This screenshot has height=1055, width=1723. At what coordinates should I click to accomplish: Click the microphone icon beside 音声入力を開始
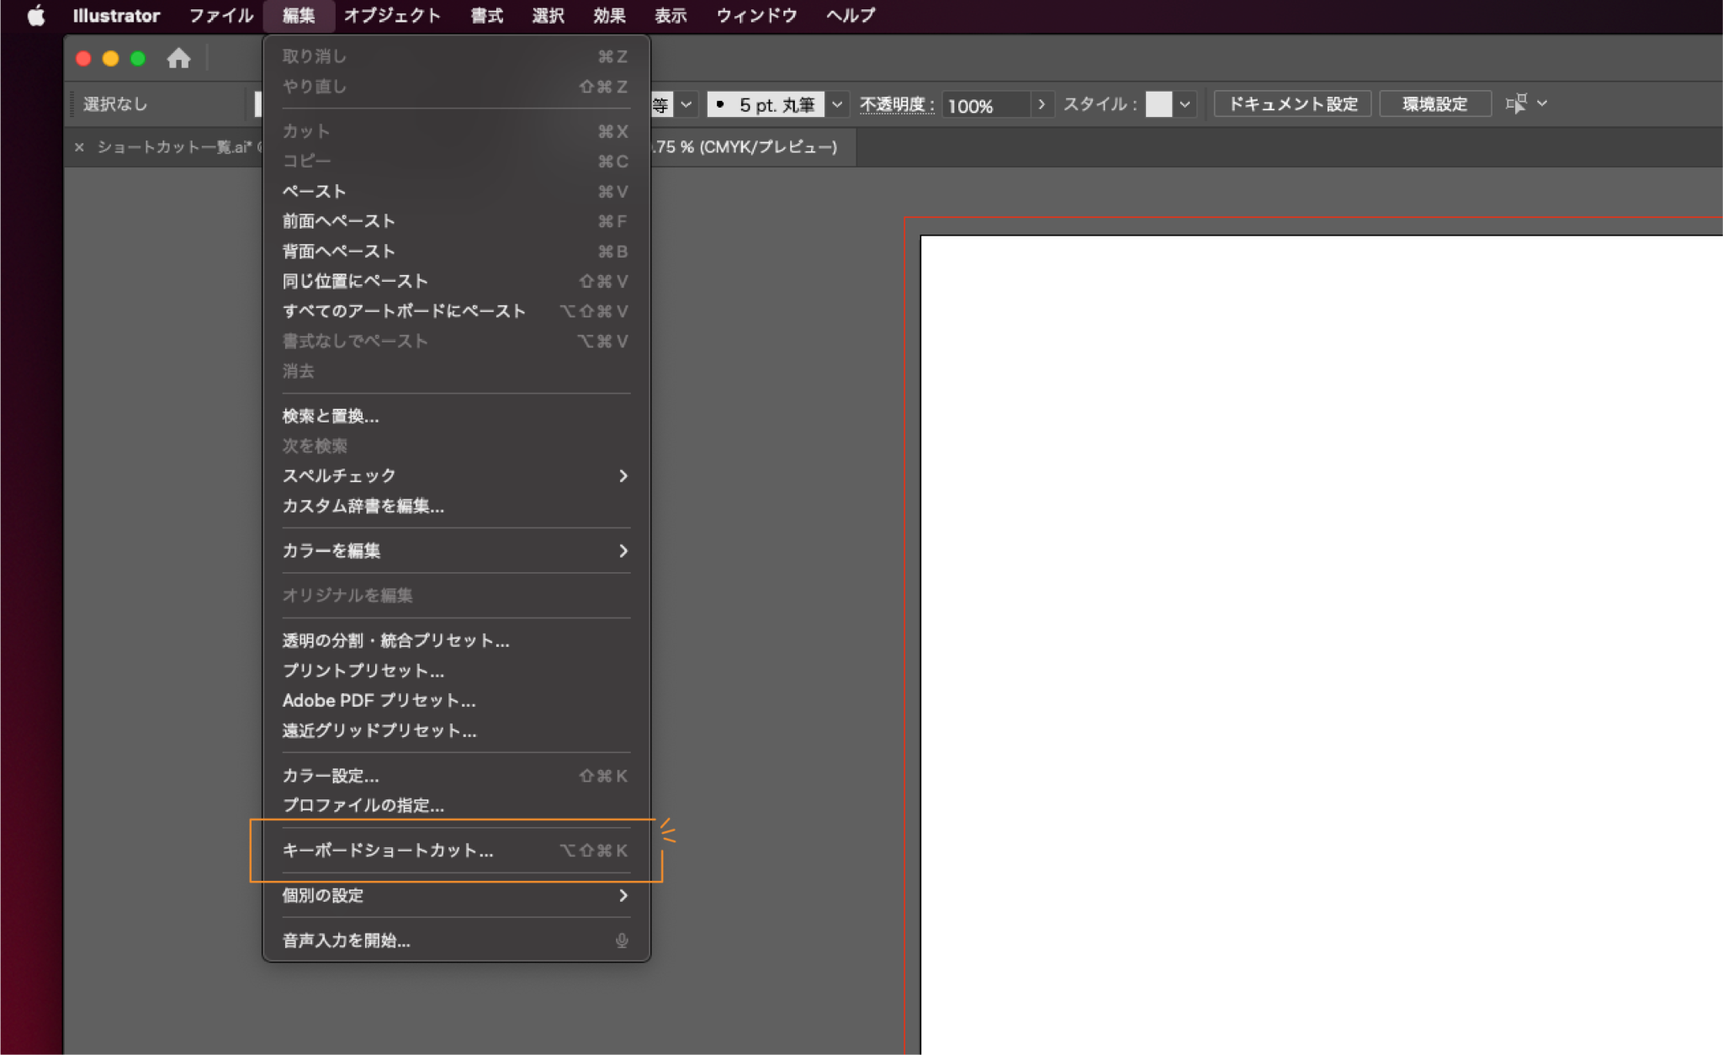click(x=622, y=941)
